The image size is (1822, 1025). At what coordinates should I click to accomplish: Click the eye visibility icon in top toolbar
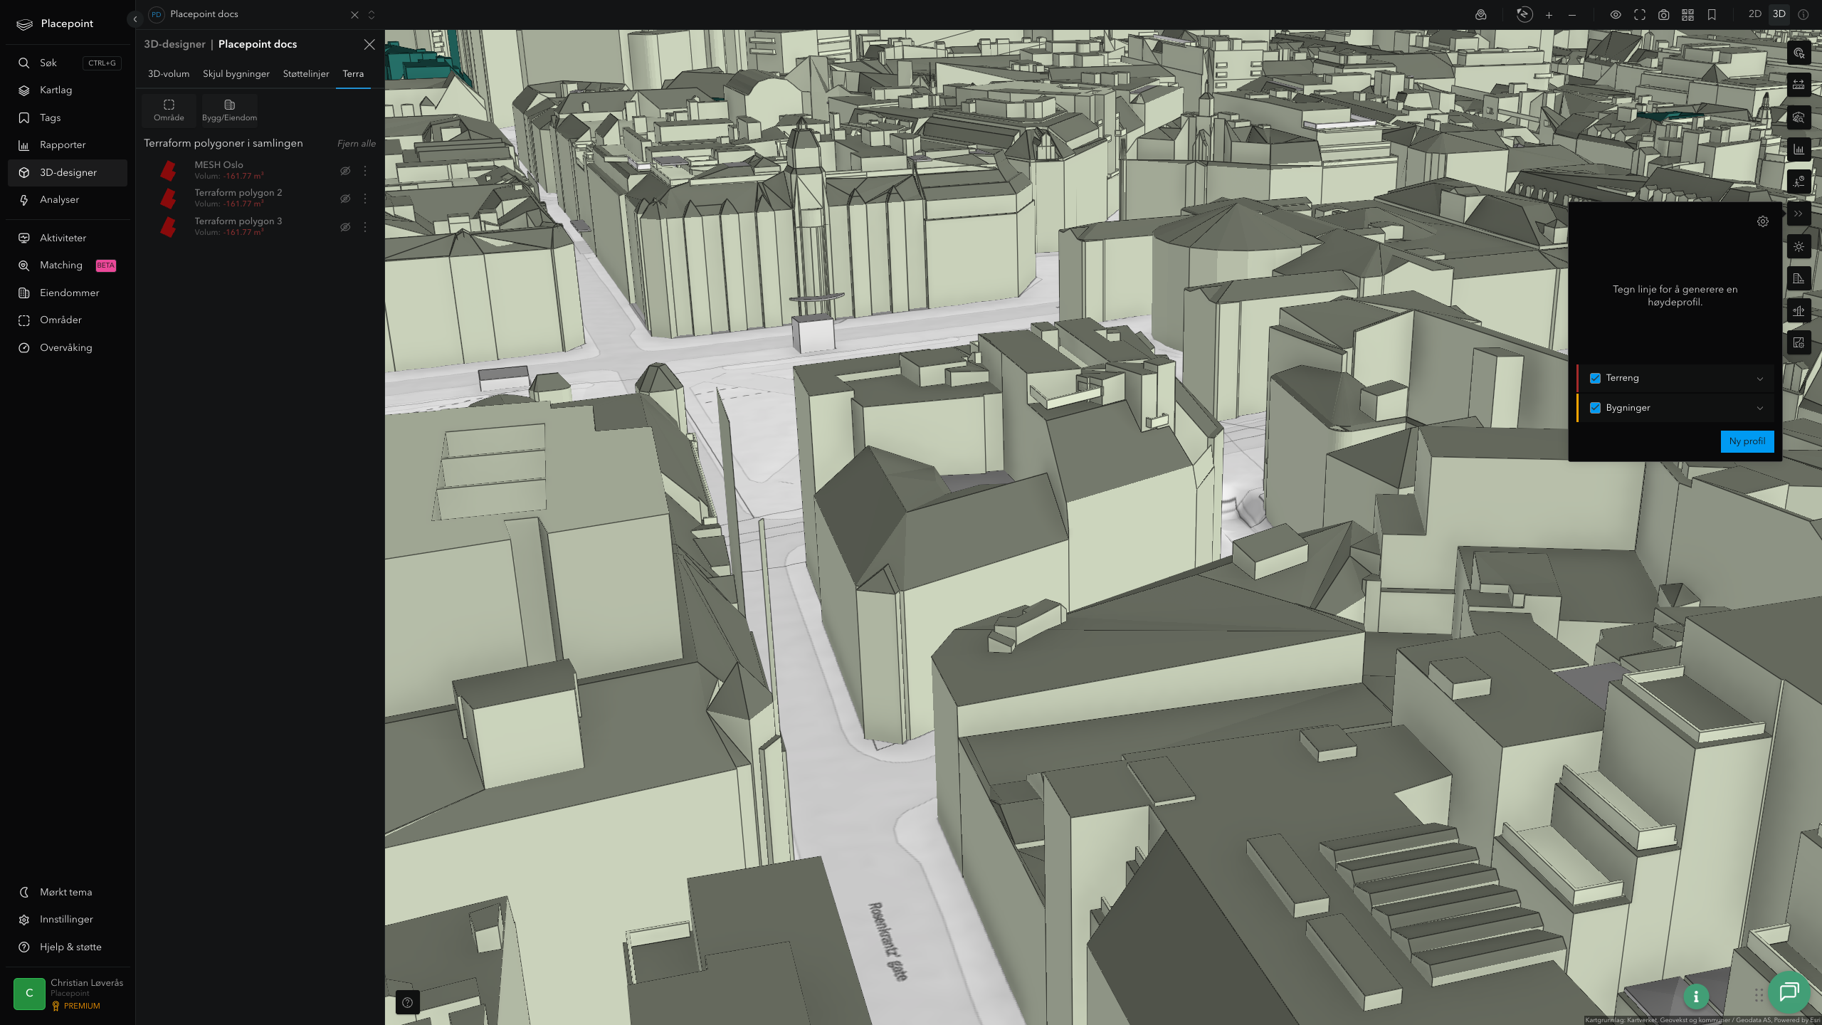pyautogui.click(x=1616, y=15)
